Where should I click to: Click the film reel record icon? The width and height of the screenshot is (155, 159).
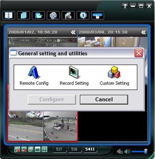(53, 15)
